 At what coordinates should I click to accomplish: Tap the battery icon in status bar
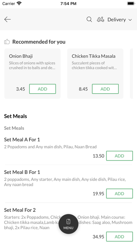(131, 4)
